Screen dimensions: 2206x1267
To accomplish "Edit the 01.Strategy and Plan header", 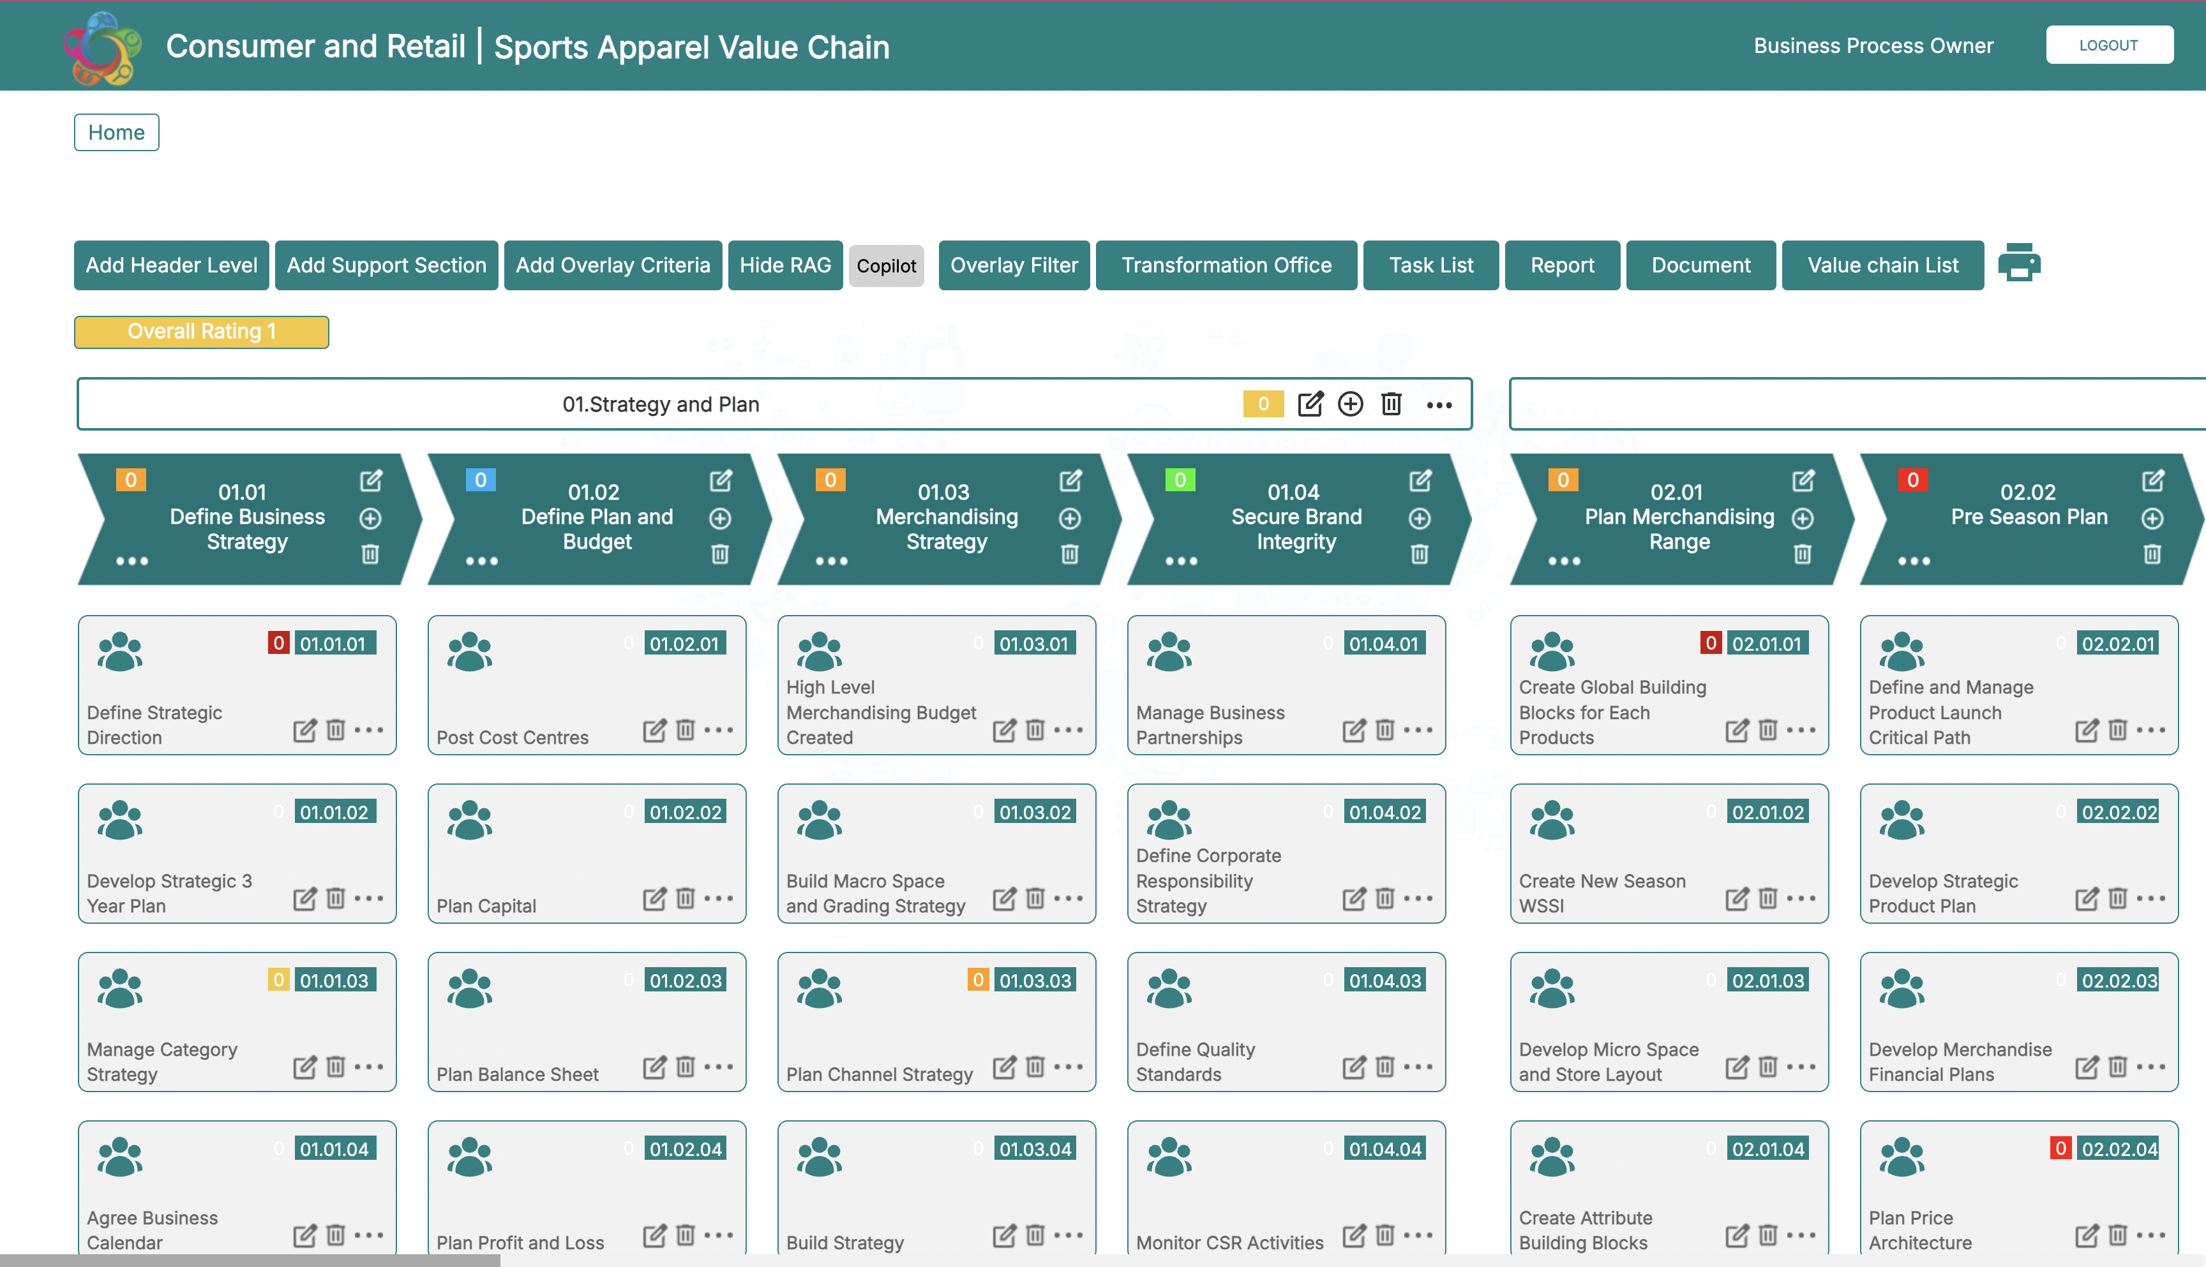I will tap(1310, 404).
